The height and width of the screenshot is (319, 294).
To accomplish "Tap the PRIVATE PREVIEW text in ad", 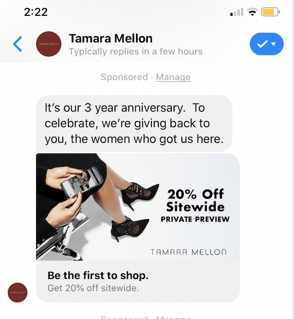I will click(x=195, y=219).
